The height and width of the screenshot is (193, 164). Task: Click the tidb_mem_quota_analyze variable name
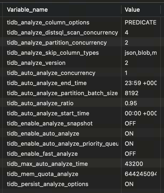tap(42, 174)
